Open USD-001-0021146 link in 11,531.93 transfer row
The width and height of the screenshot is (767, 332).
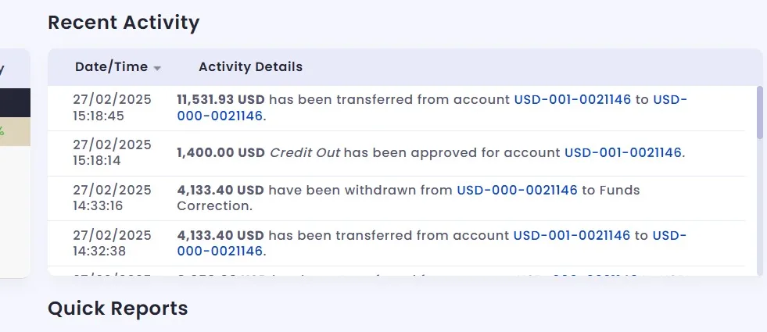572,100
